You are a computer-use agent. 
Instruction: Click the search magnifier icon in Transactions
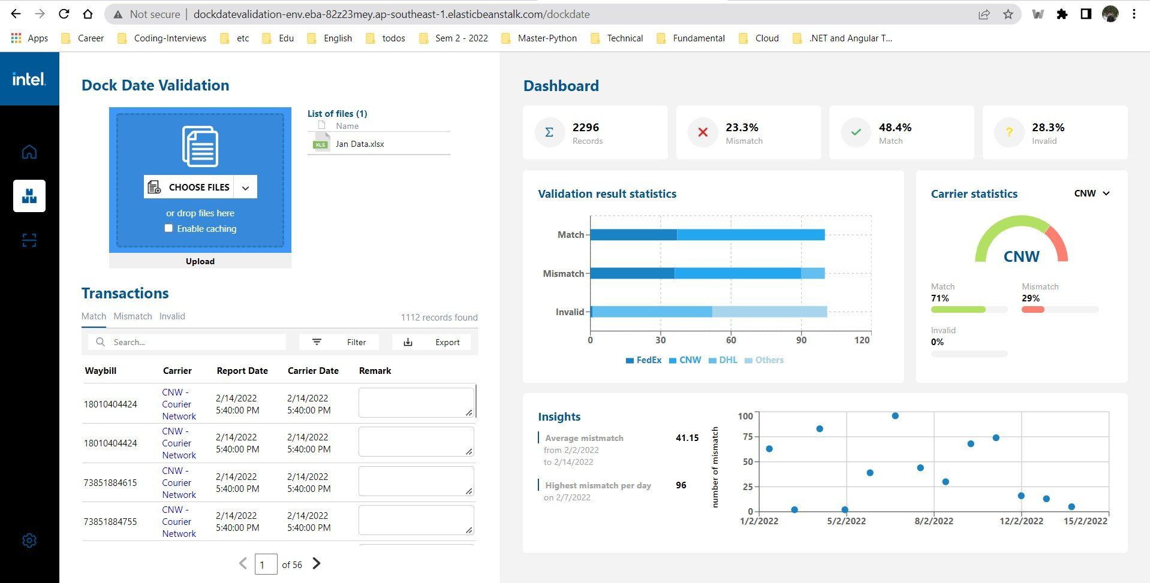point(101,342)
